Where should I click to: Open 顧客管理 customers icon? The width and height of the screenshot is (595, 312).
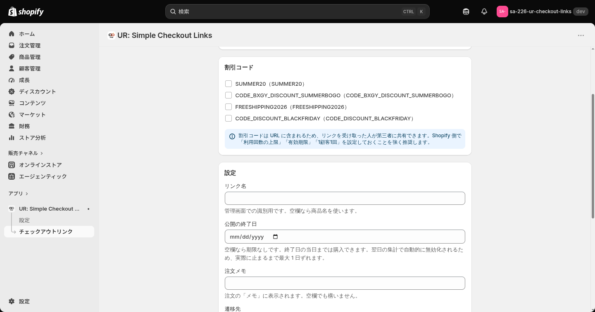[12, 68]
